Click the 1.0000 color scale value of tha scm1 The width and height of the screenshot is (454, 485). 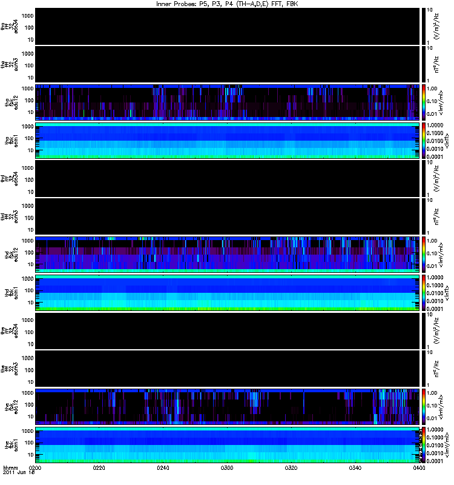435,125
